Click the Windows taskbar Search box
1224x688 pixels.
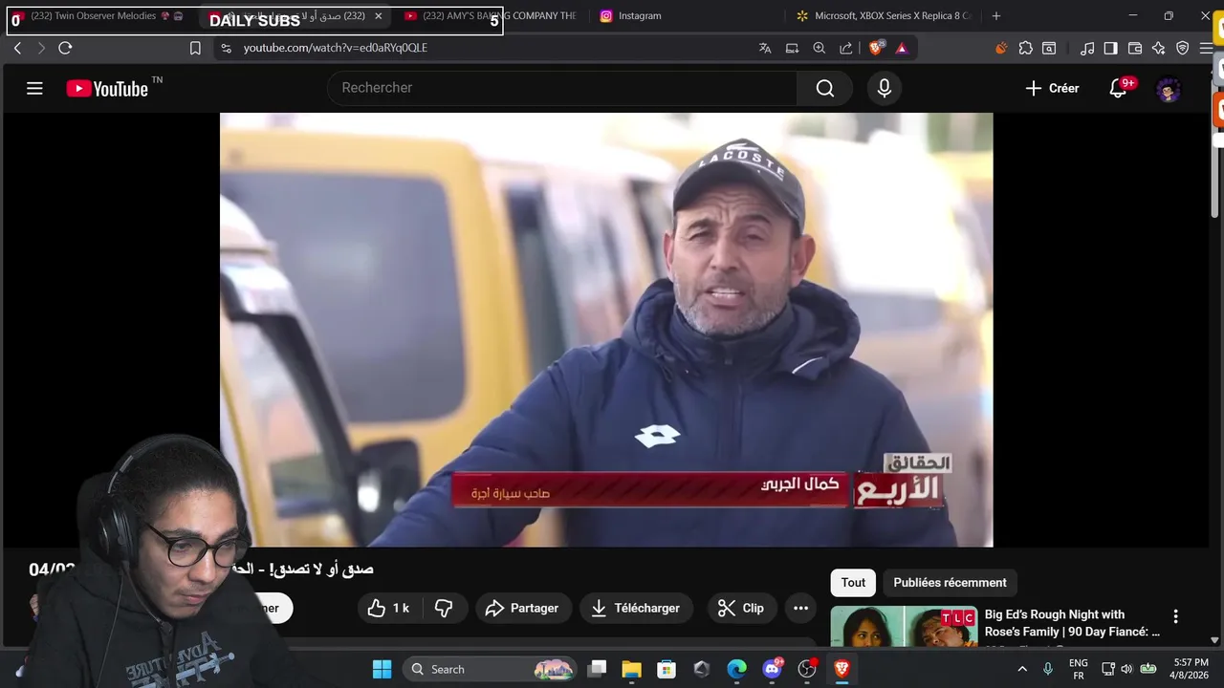pyautogui.click(x=491, y=669)
